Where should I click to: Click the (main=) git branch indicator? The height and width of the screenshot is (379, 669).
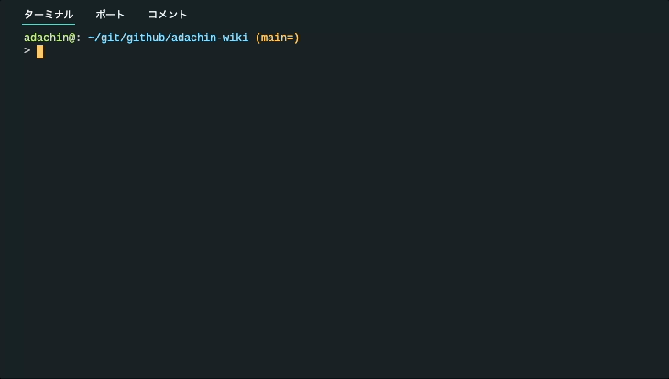pos(277,38)
